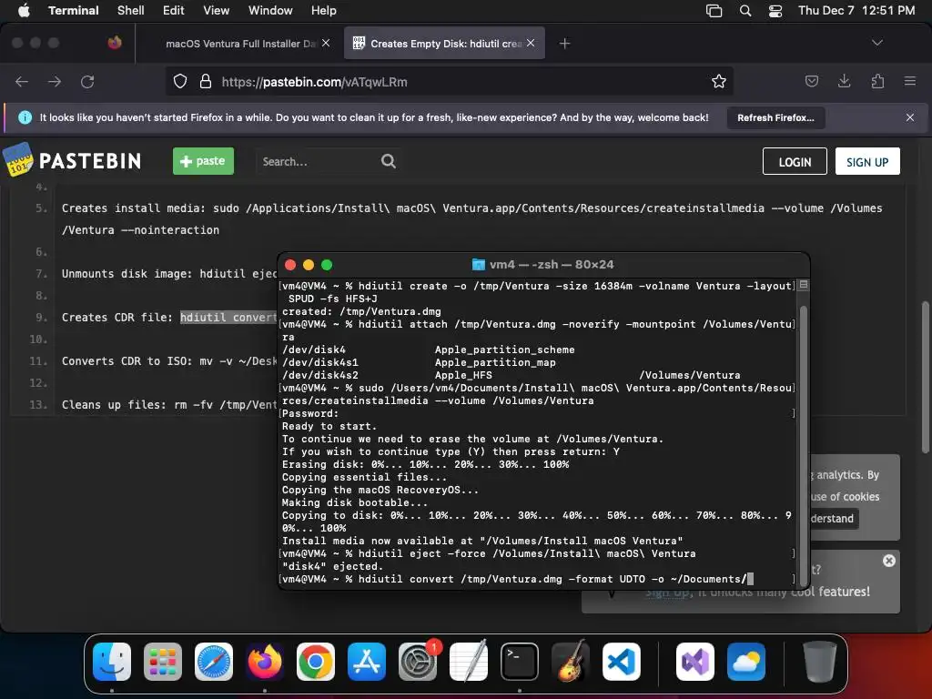Open the Trash in the dock
932x699 pixels.
pos(820,662)
